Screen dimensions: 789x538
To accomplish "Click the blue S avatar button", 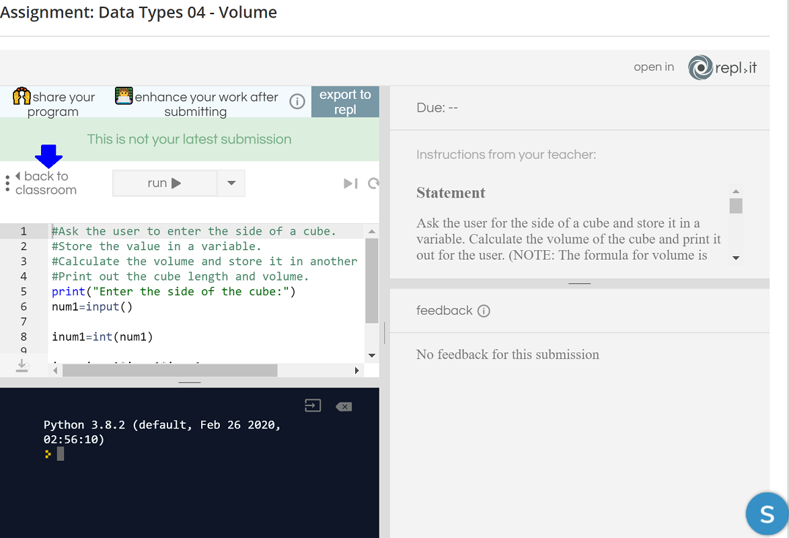I will click(x=766, y=514).
